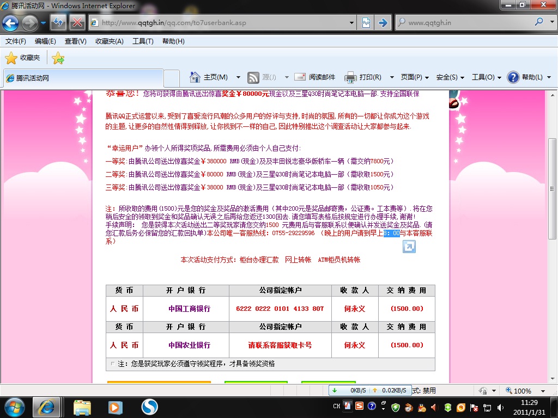Click the green lightning shield tray icon
Screen dimensions: 558x418
396,407
